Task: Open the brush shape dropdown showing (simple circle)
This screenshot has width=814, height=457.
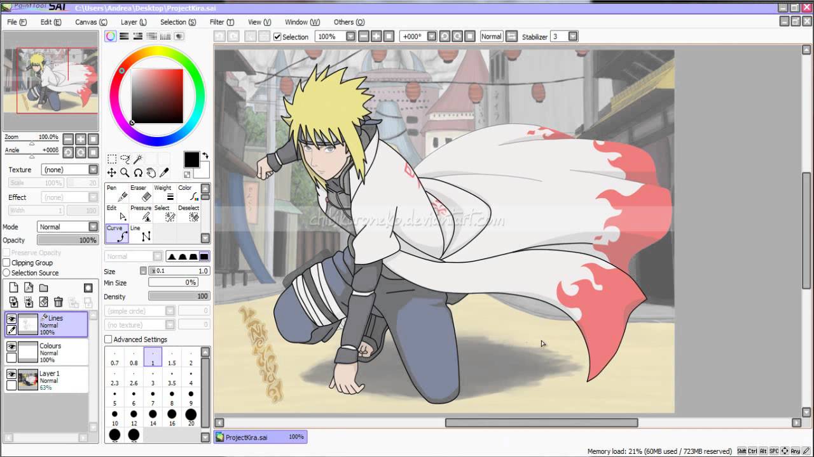Action: pos(139,310)
